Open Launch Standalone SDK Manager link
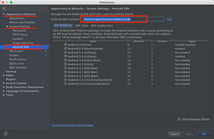The width and height of the screenshot is (214, 139). pyautogui.click(x=72, y=125)
